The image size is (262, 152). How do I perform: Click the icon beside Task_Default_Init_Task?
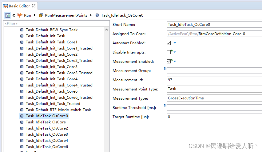(x=22, y=36)
